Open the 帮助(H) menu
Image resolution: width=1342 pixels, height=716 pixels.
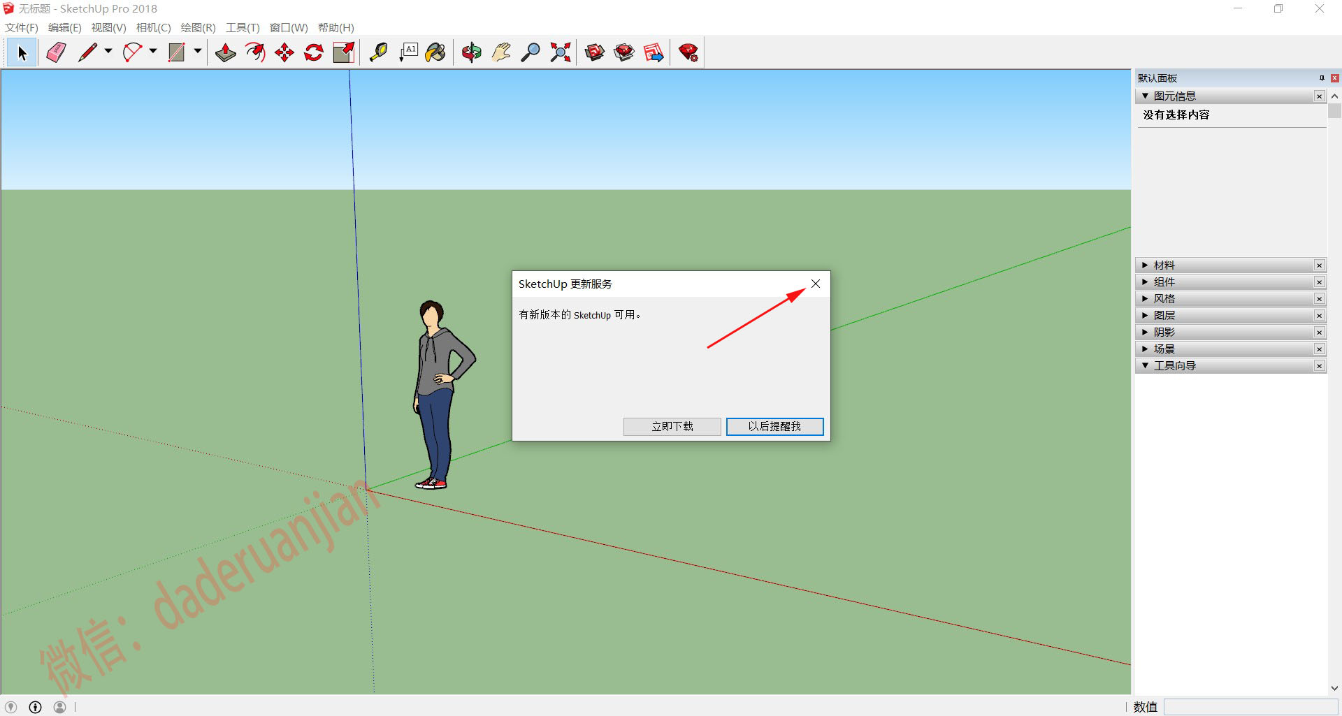(336, 28)
